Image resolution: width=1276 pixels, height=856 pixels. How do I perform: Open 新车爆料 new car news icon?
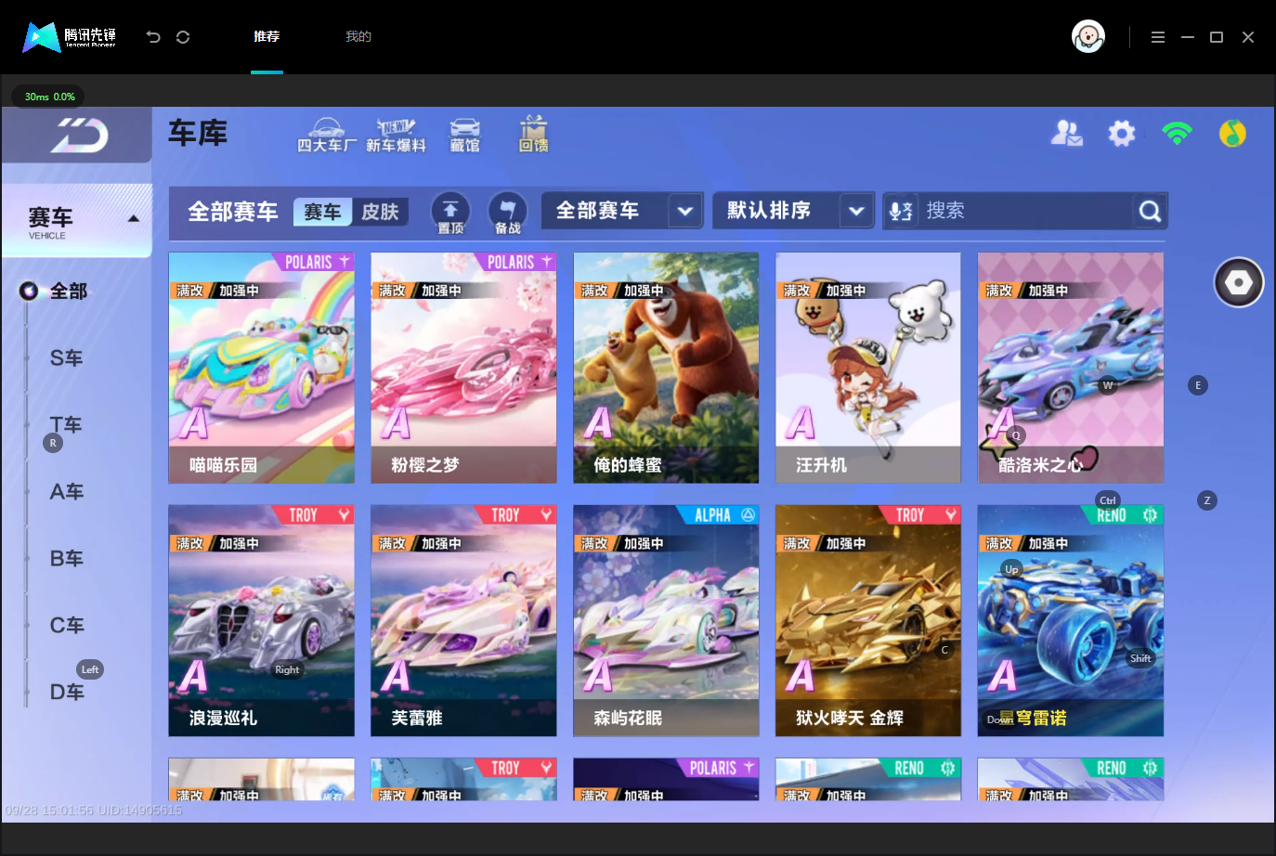pos(396,135)
